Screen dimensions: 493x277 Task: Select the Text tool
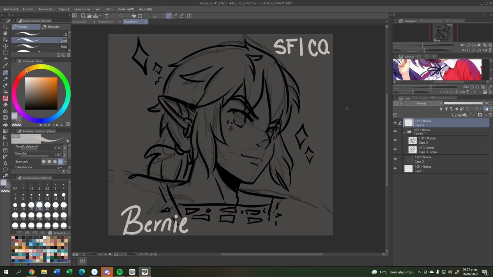tap(5, 163)
